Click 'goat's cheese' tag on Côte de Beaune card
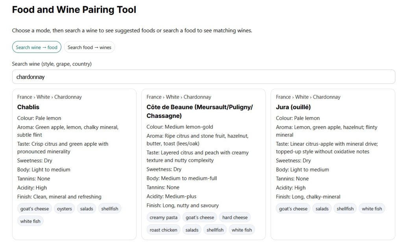Viewport: 403px width, 242px height. 200,217
